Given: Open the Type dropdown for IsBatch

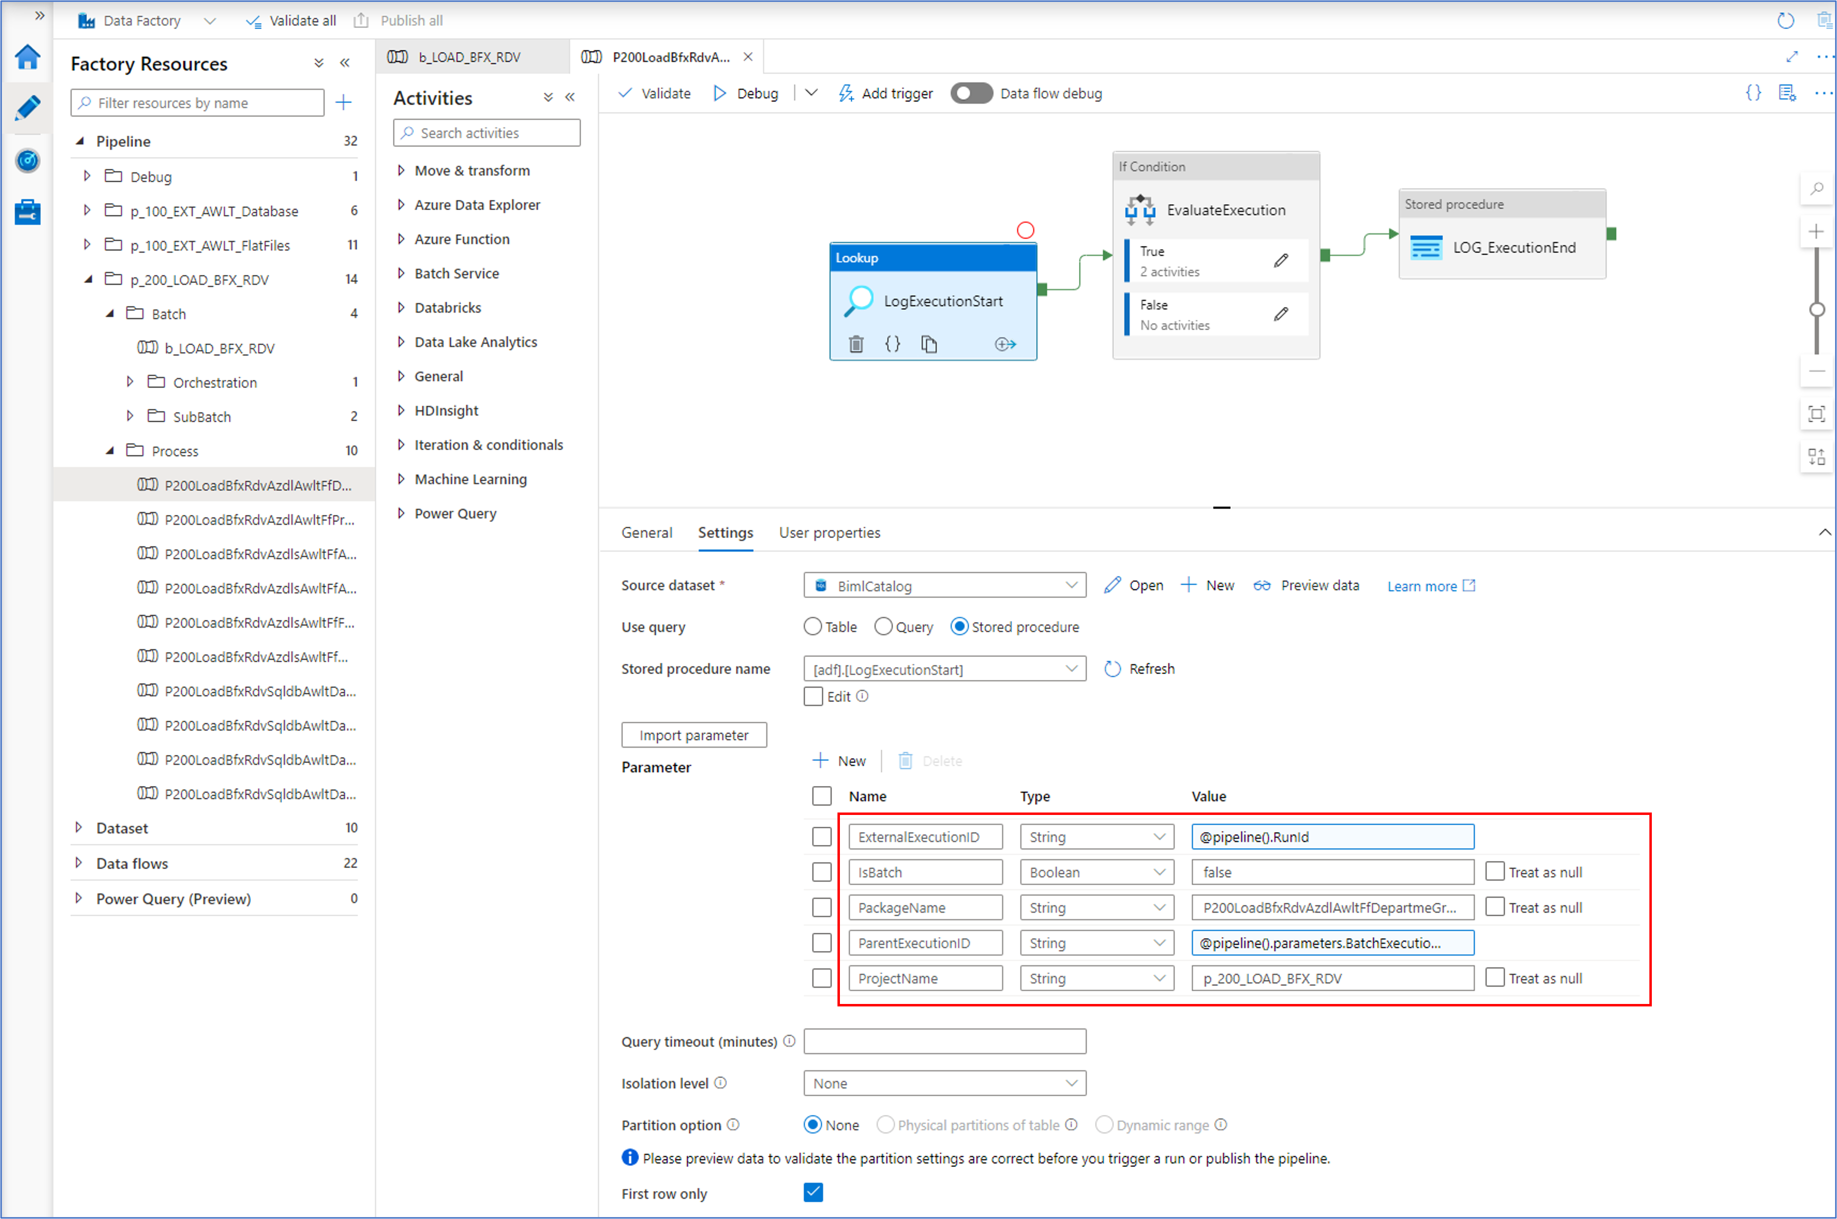Looking at the screenshot, I should click(1097, 872).
